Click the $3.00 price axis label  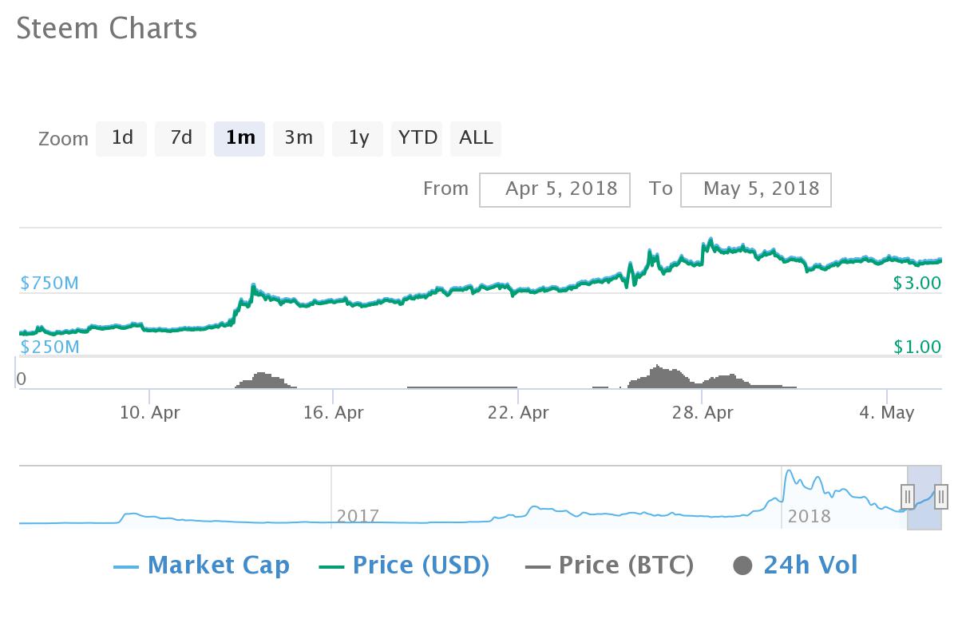(x=915, y=283)
